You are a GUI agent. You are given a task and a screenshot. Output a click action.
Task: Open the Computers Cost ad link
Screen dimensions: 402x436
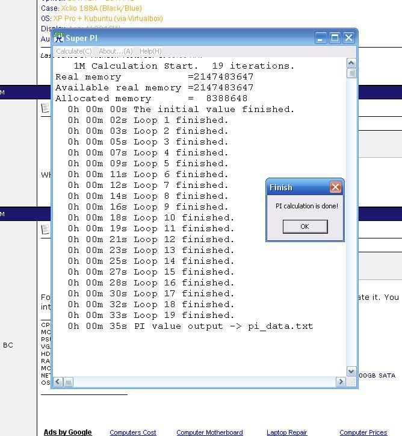point(133,432)
